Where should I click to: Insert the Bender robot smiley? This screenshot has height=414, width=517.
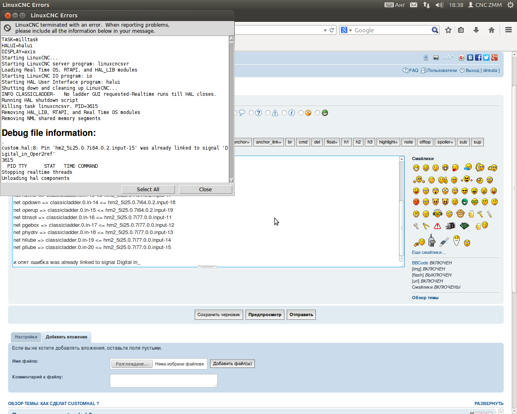click(x=432, y=241)
